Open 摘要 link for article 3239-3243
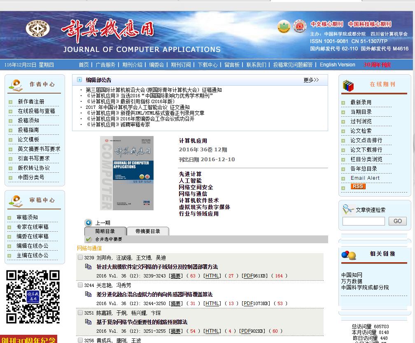This screenshot has height=343, width=415. (x=176, y=276)
